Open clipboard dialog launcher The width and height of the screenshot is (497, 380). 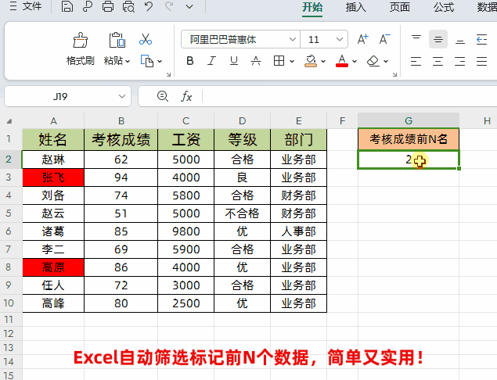168,74
